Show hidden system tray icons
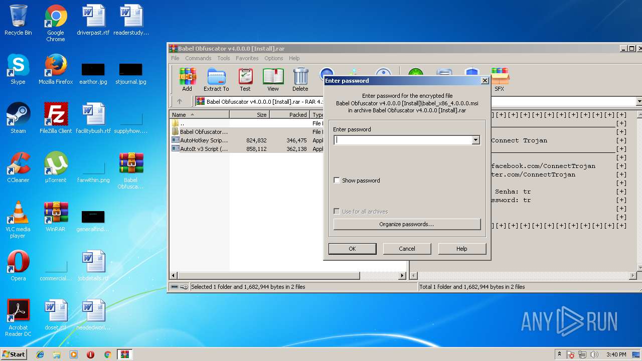Image resolution: width=642 pixels, height=361 pixels. pos(559,354)
